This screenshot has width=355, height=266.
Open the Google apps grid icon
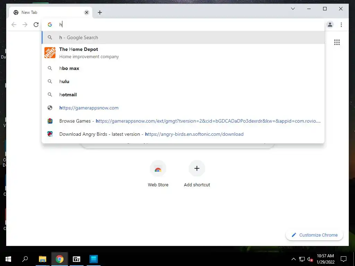coord(337,42)
